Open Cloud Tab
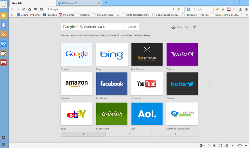This screenshot has height=148, width=249. click(x=180, y=27)
